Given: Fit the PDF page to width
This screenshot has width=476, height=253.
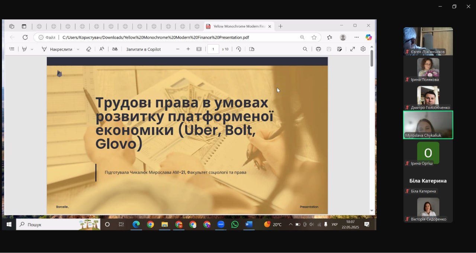Looking at the screenshot, I should click(199, 49).
